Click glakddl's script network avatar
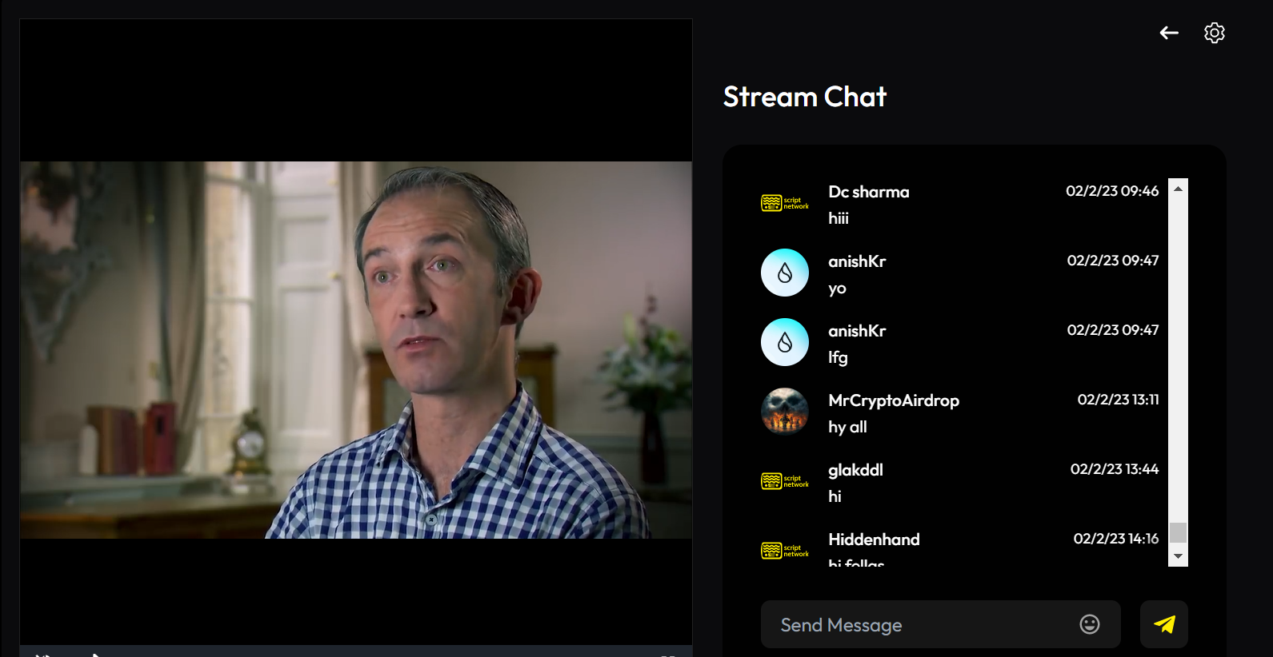 [785, 481]
